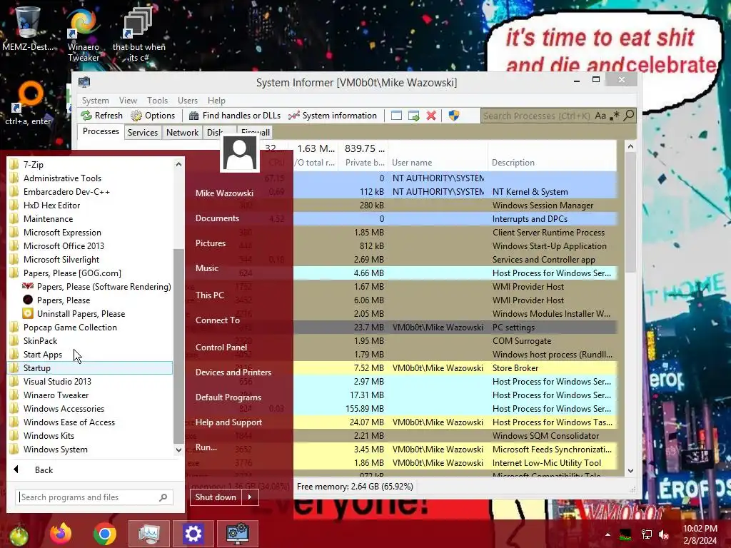Click the user account picture
Image resolution: width=731 pixels, height=548 pixels.
click(x=240, y=153)
